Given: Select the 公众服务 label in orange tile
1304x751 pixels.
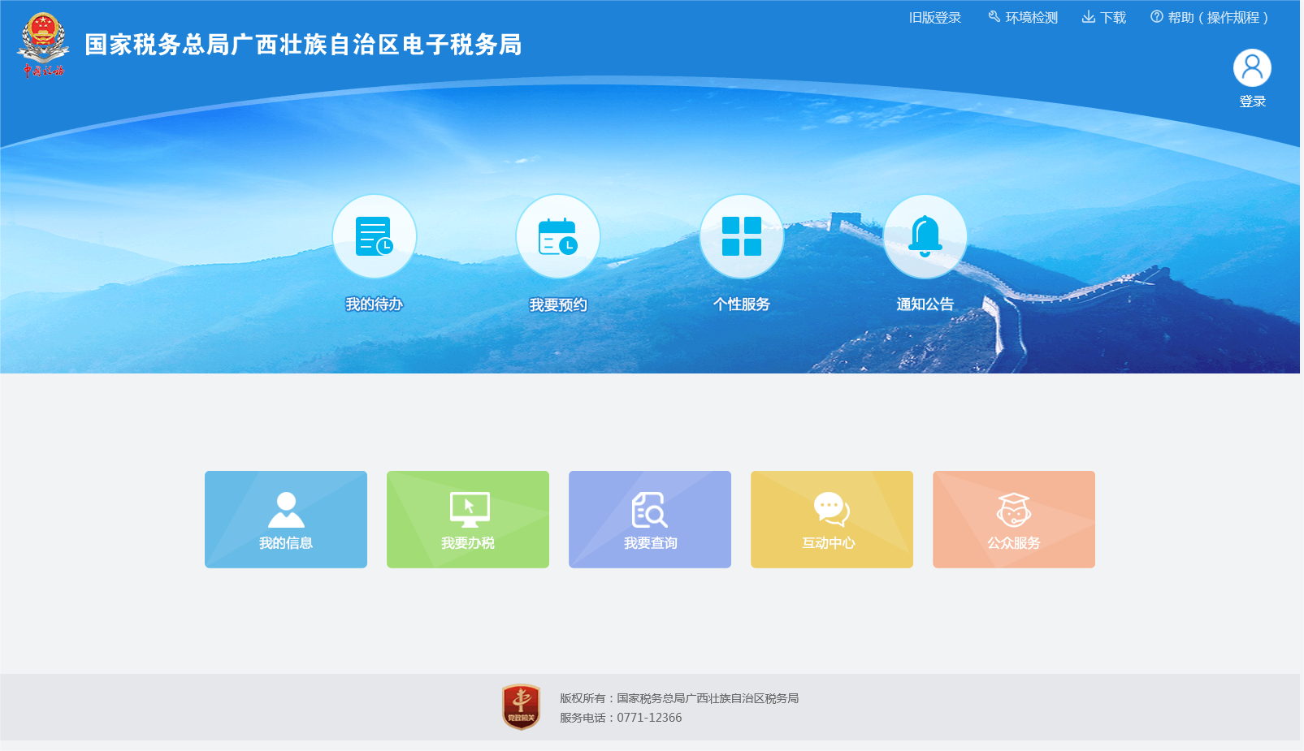Looking at the screenshot, I should click(x=1014, y=543).
